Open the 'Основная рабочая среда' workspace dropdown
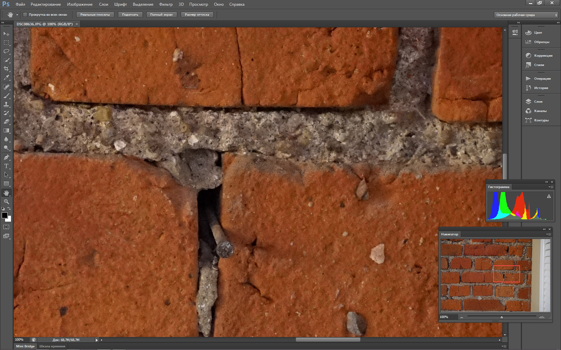The width and height of the screenshot is (561, 350). pos(526,15)
